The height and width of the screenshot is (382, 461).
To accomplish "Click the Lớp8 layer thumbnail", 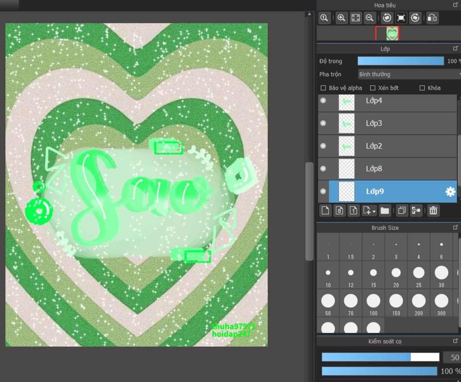I will (347, 169).
